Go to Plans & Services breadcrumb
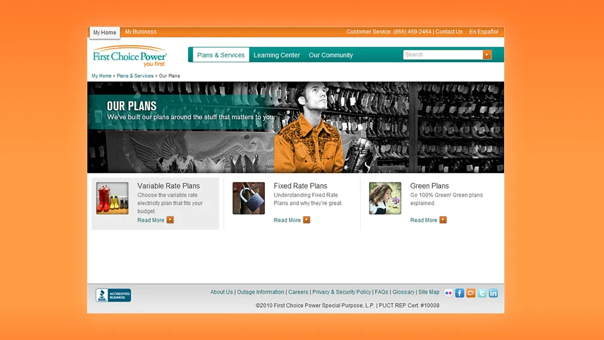This screenshot has width=604, height=340. [135, 76]
